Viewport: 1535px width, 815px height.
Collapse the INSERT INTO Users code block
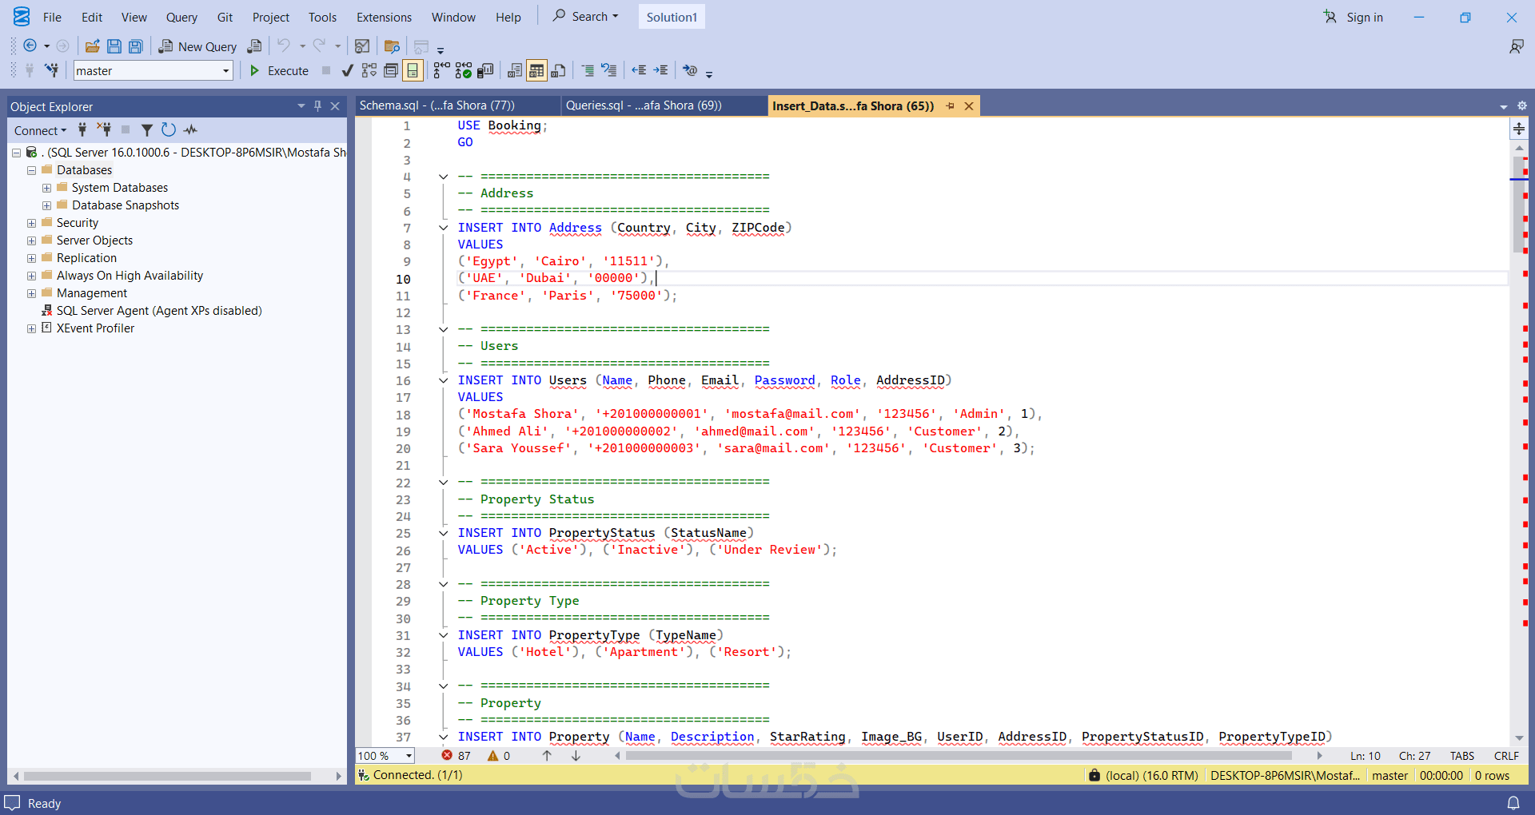click(x=443, y=381)
